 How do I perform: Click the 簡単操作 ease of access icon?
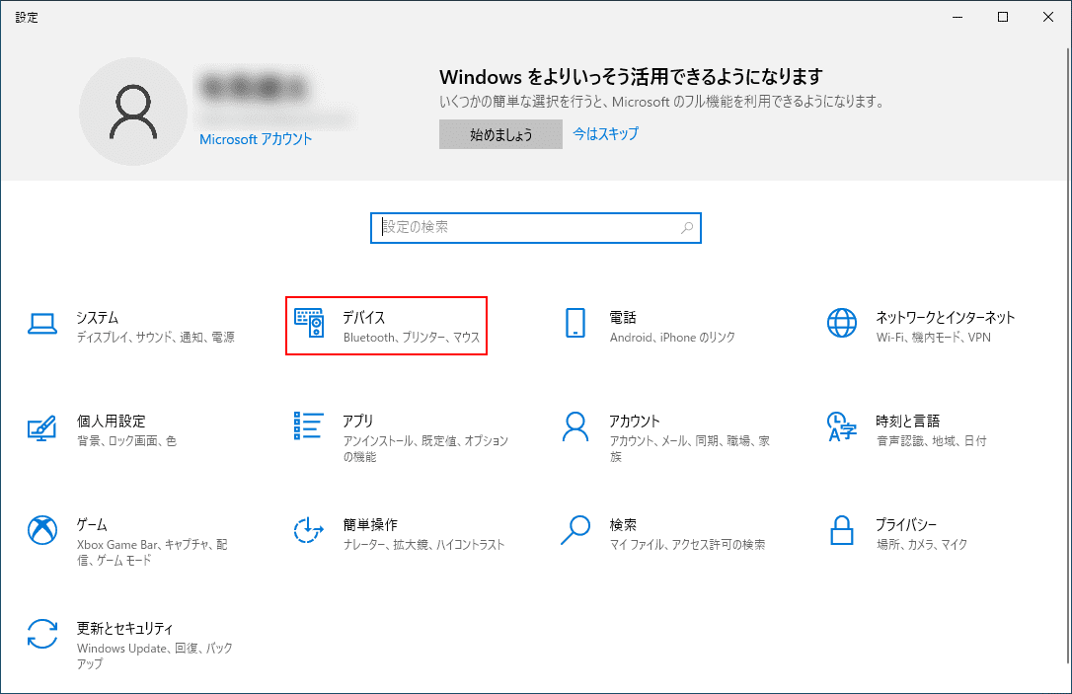pos(308,530)
